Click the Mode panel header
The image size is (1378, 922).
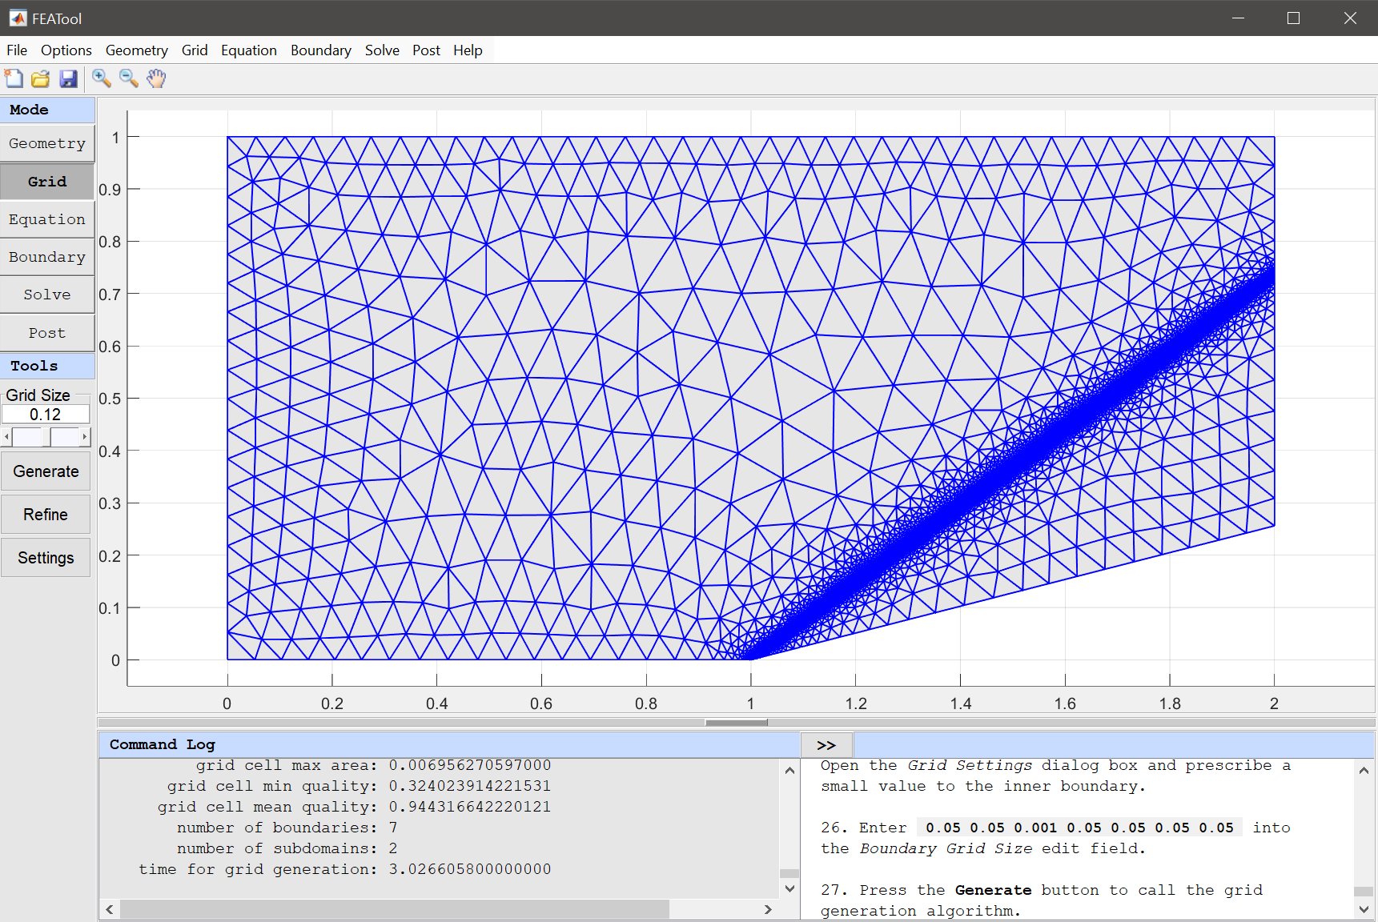47,110
